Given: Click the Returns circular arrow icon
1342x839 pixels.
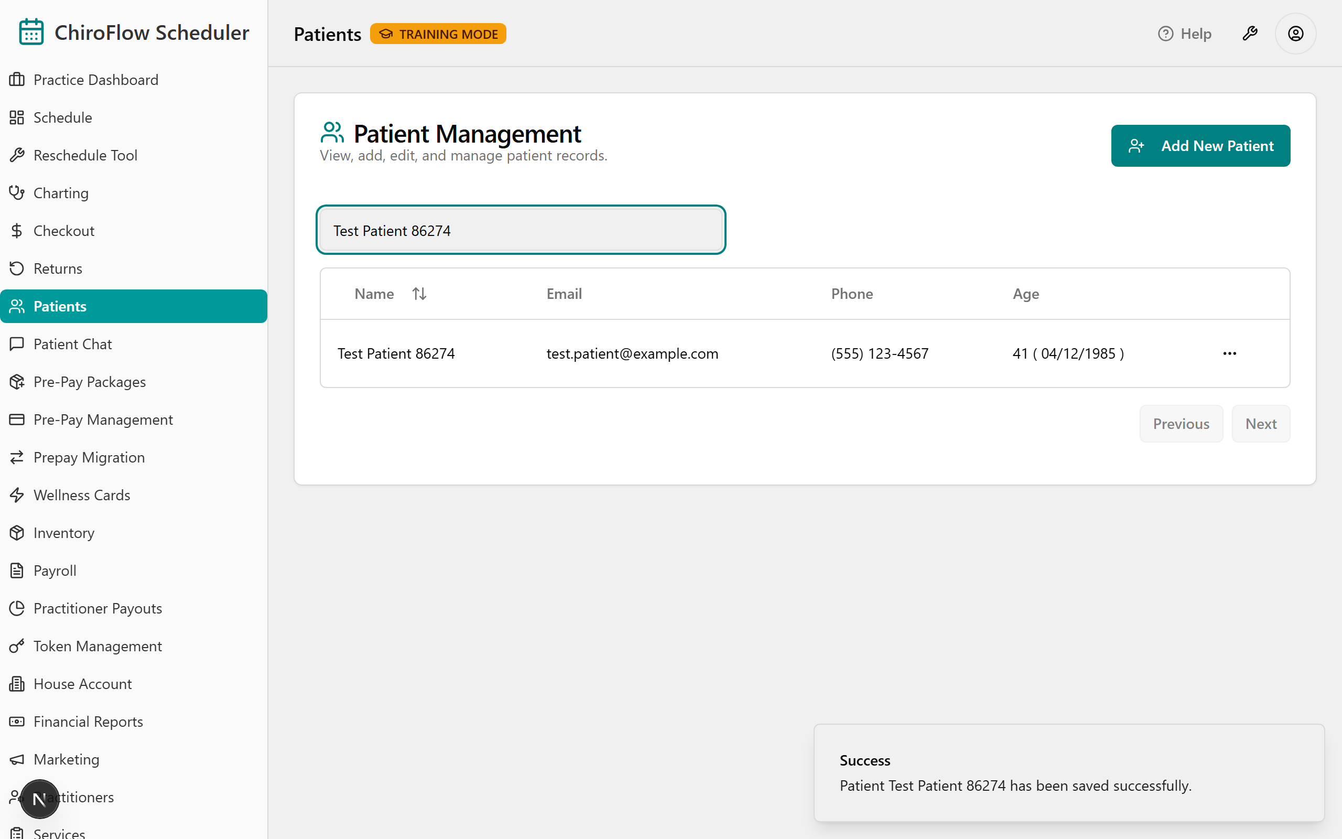Looking at the screenshot, I should point(17,268).
